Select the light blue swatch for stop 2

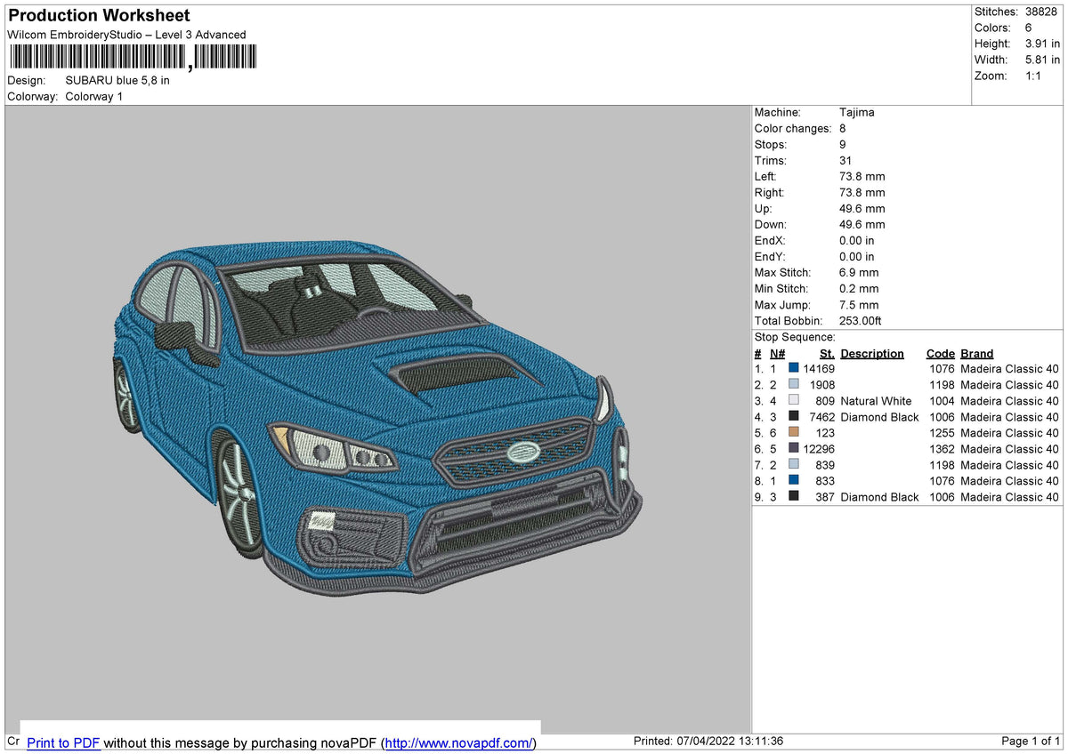click(x=792, y=384)
